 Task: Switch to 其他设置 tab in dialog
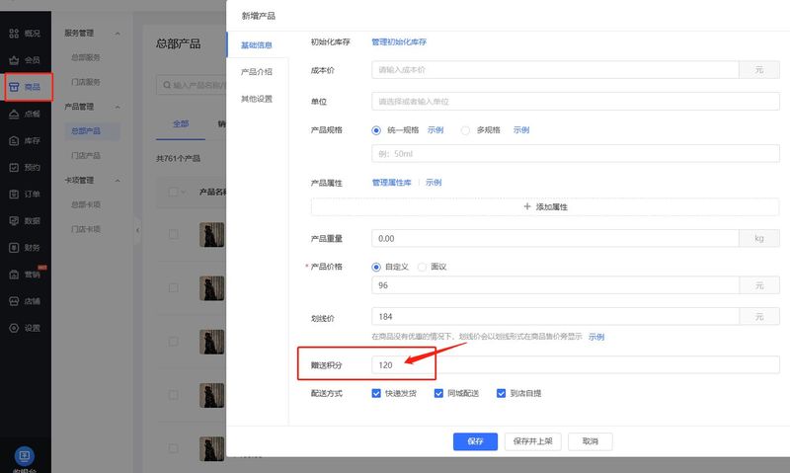point(257,99)
